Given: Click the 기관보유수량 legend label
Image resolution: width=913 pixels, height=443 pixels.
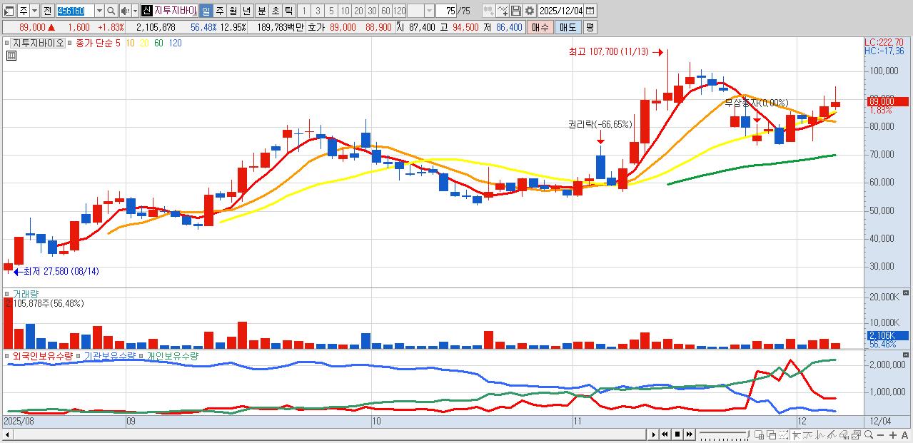Looking at the screenshot, I should [109, 355].
